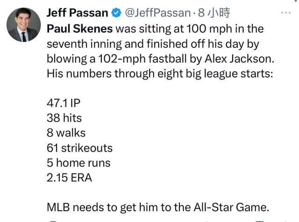Click the line ending 'finished off his day by'
Viewport: 299px width, 222px height.
click(x=153, y=44)
